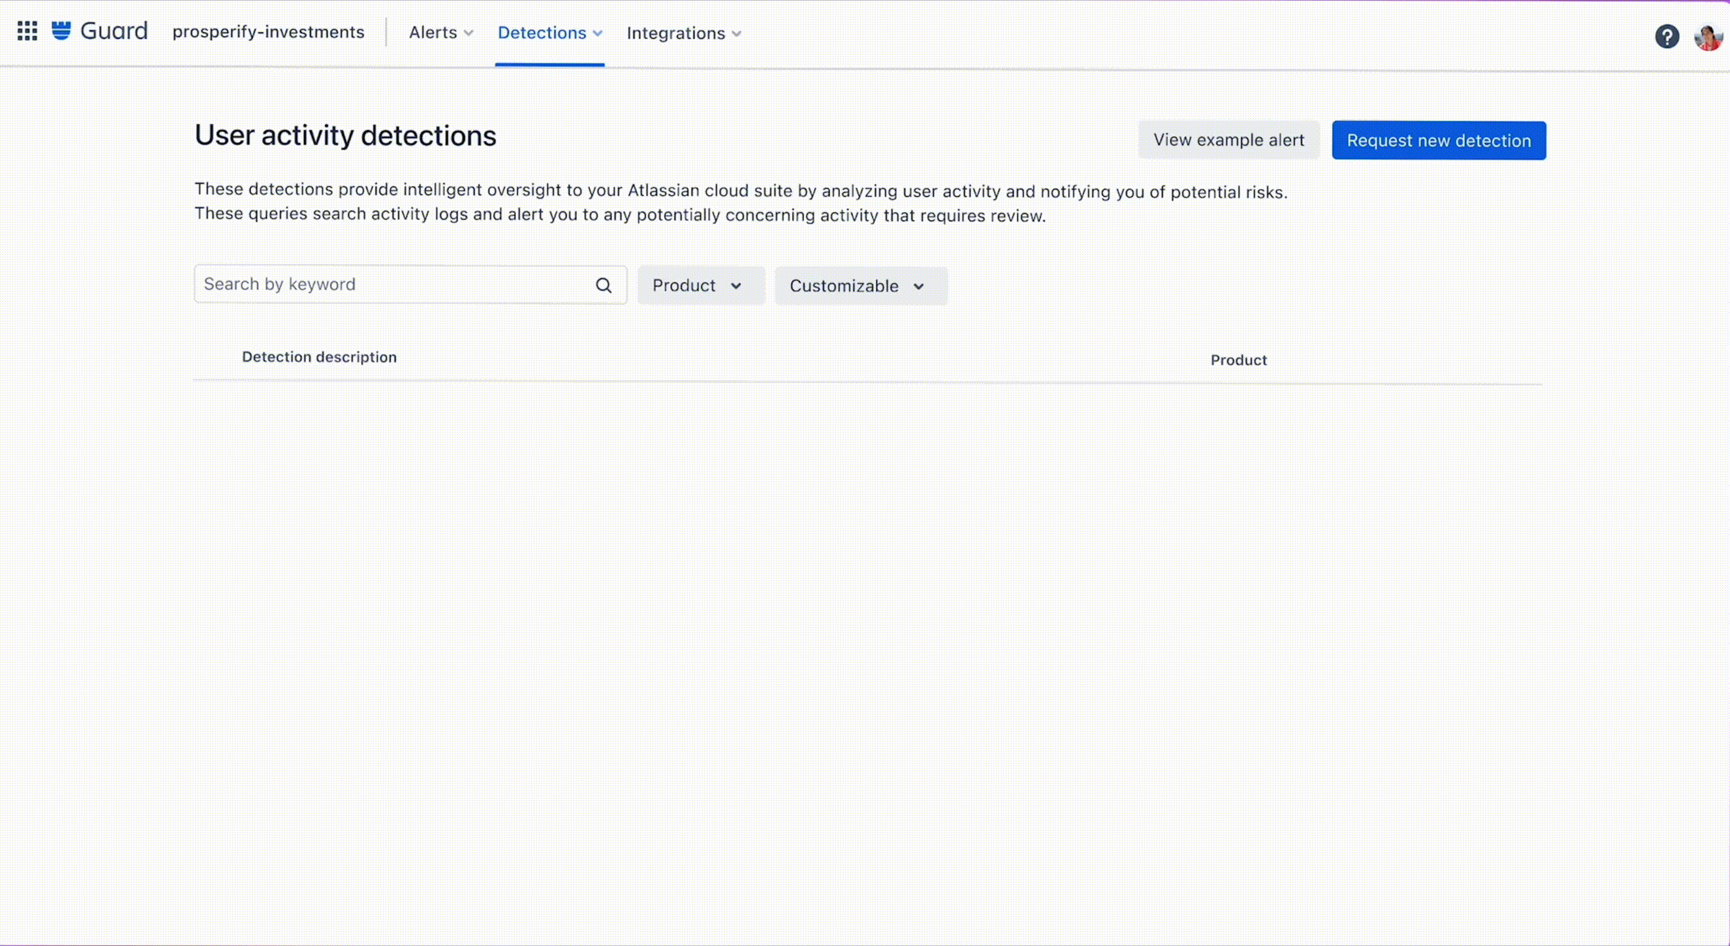Click the Product column header

pyautogui.click(x=1238, y=360)
